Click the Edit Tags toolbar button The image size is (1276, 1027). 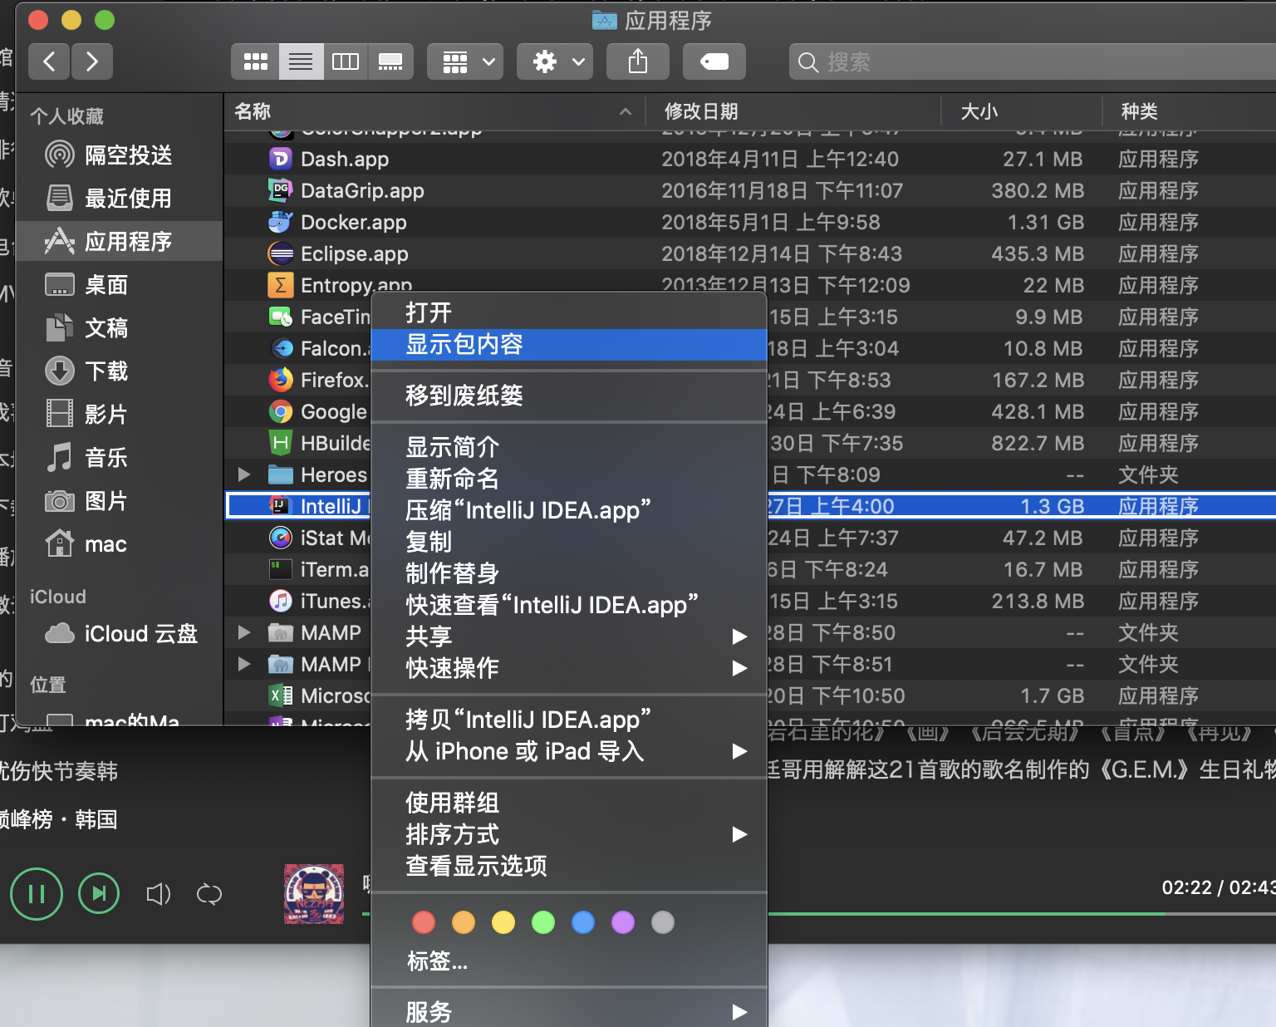[x=714, y=61]
